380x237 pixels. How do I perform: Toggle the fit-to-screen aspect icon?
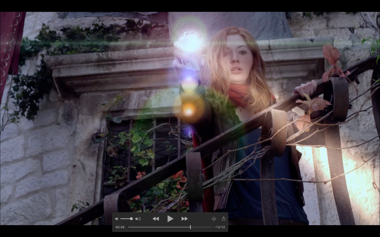click(214, 219)
